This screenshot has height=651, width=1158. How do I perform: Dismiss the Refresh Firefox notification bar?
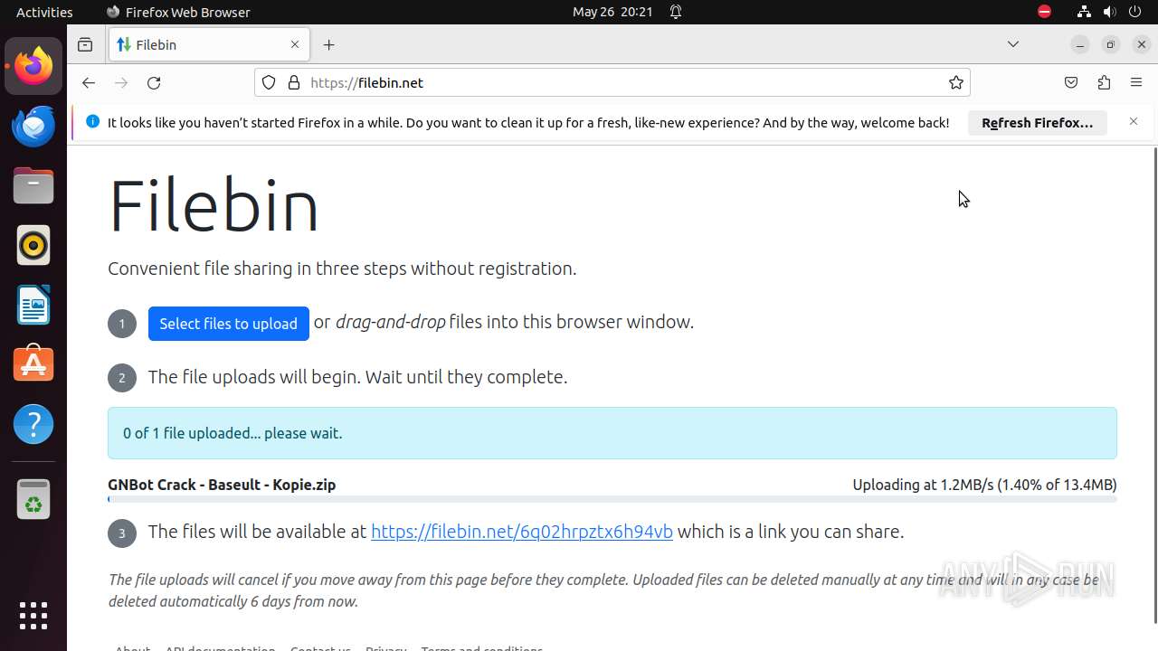[1134, 121]
